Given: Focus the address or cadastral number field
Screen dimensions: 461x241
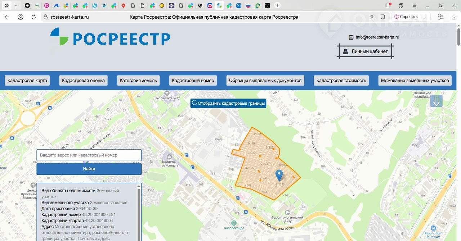Looking at the screenshot, I should (x=89, y=155).
